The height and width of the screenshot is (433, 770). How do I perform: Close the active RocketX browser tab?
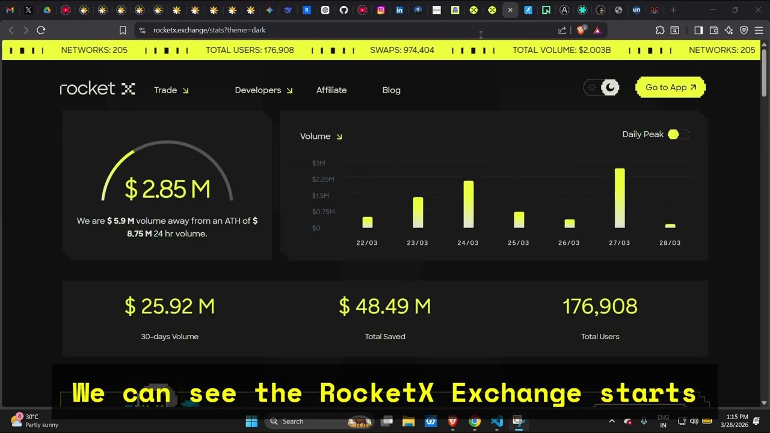(510, 10)
